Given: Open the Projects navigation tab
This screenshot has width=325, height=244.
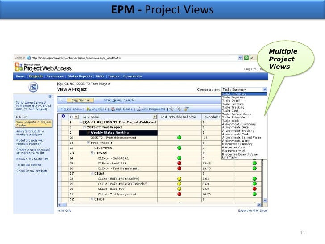Looking at the screenshot, I should pos(36,76).
